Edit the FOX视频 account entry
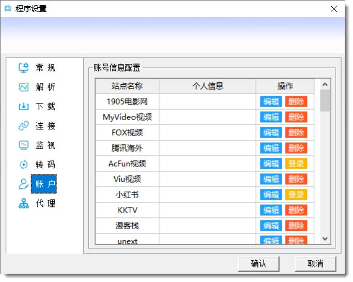The image size is (353, 282). (271, 132)
